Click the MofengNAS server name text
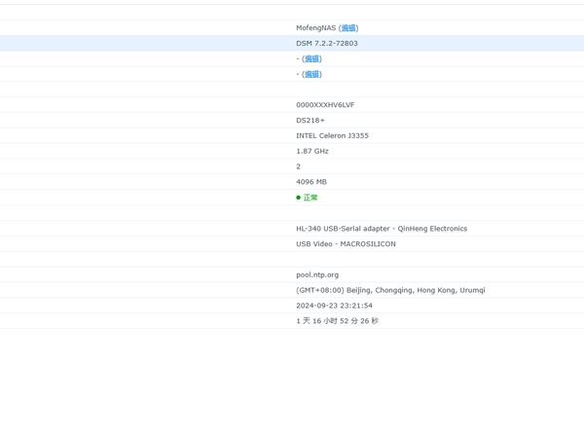584x438 pixels. click(315, 28)
